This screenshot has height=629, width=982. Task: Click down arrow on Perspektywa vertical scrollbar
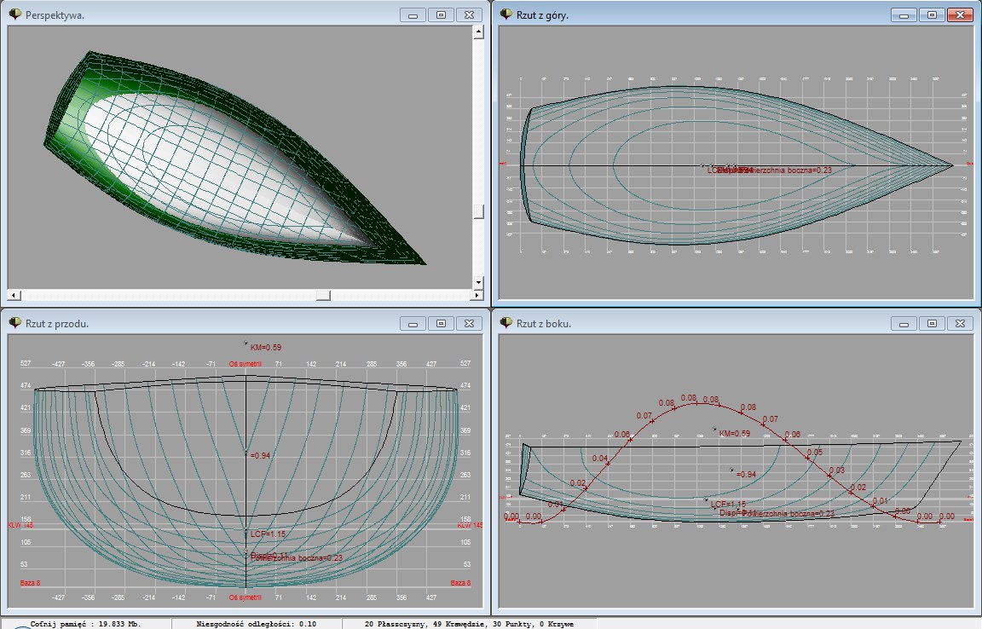coord(478,282)
